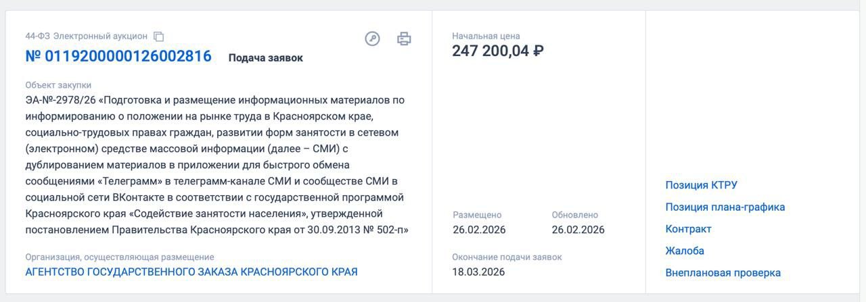The width and height of the screenshot is (866, 302).
Task: Click the 44-ФЗ Электронный аукцион label
Action: tap(86, 36)
